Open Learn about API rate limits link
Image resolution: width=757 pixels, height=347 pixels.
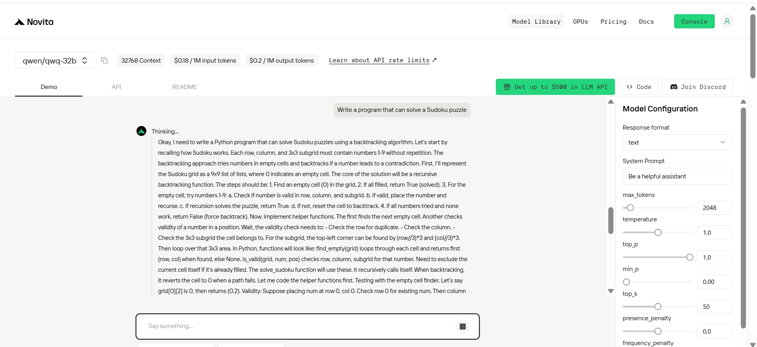click(383, 60)
